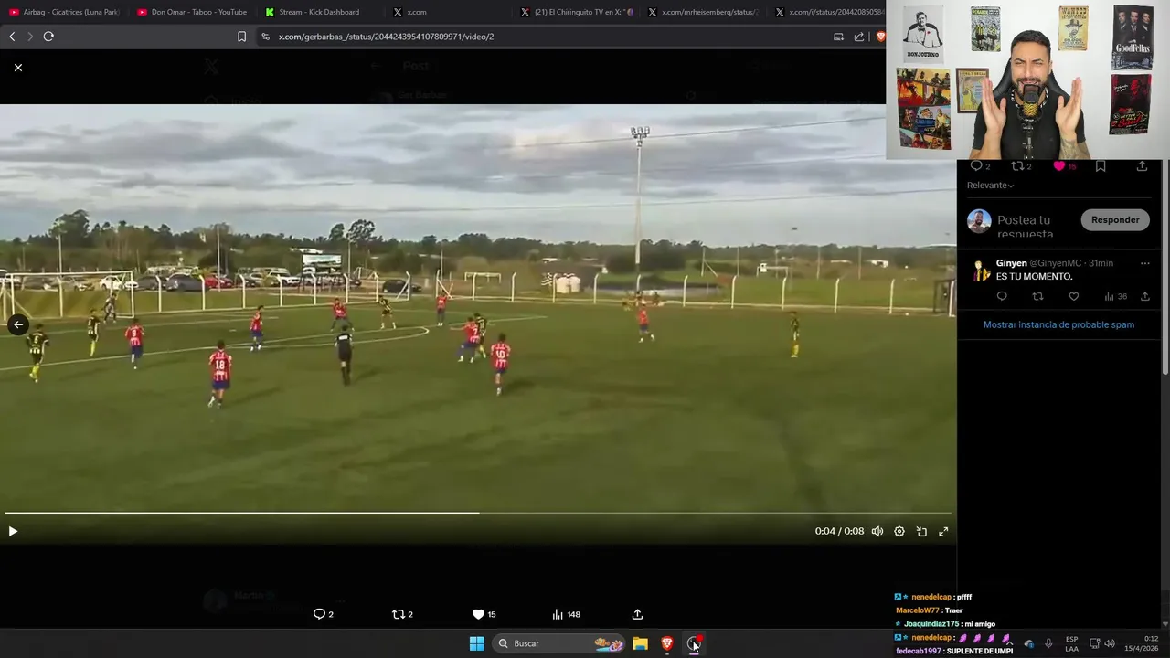Seek on the video progress bar

[477, 513]
